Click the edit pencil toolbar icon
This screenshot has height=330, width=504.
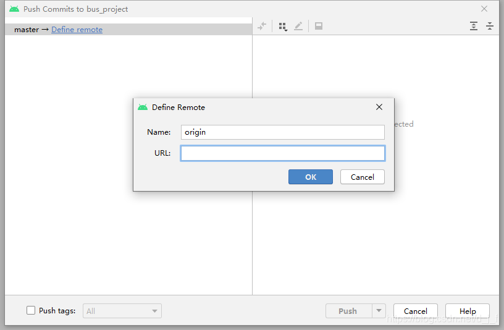click(x=298, y=26)
